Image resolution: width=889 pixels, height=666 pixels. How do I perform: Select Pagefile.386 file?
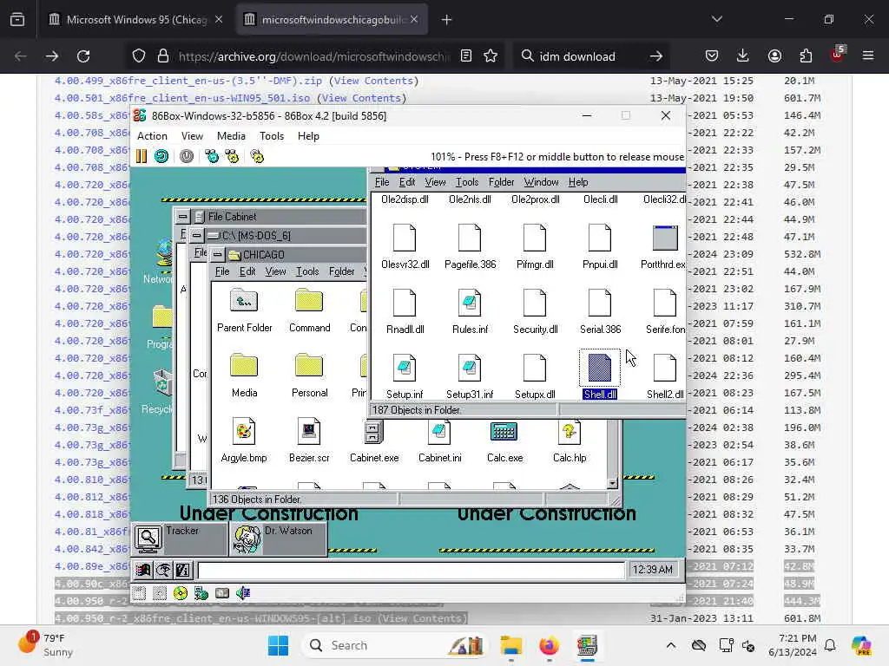tap(470, 238)
